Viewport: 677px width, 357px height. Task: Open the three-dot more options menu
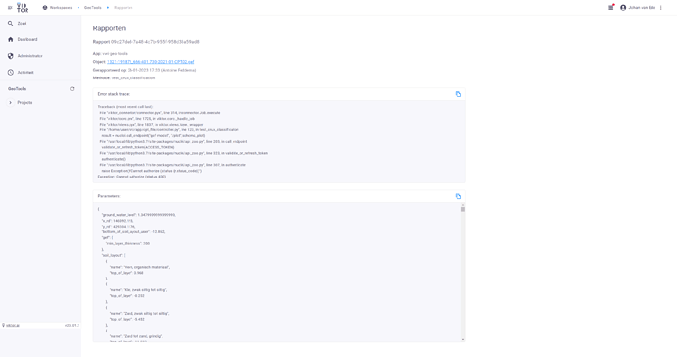661,7
